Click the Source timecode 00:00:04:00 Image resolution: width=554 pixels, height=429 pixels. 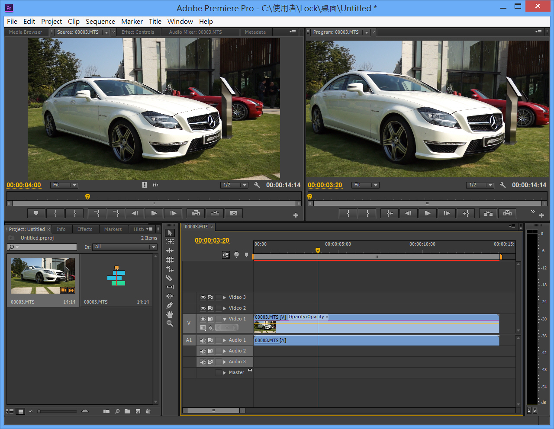pyautogui.click(x=24, y=185)
